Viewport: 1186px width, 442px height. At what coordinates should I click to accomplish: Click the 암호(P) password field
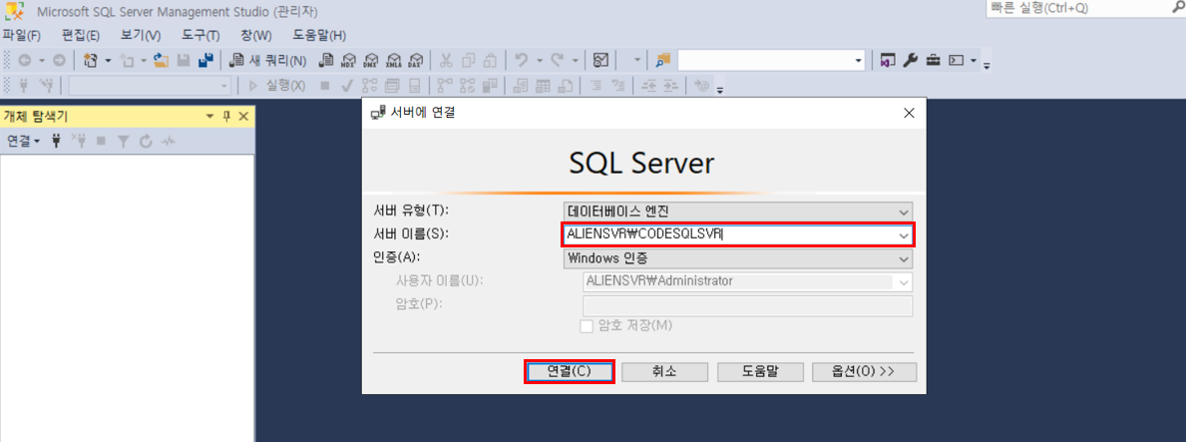click(x=747, y=305)
